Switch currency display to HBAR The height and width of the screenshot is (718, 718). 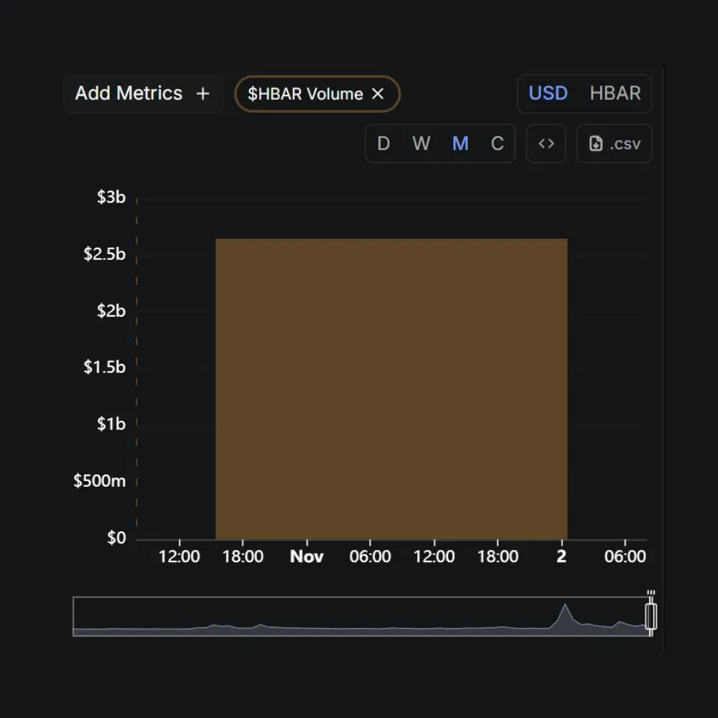pos(615,93)
